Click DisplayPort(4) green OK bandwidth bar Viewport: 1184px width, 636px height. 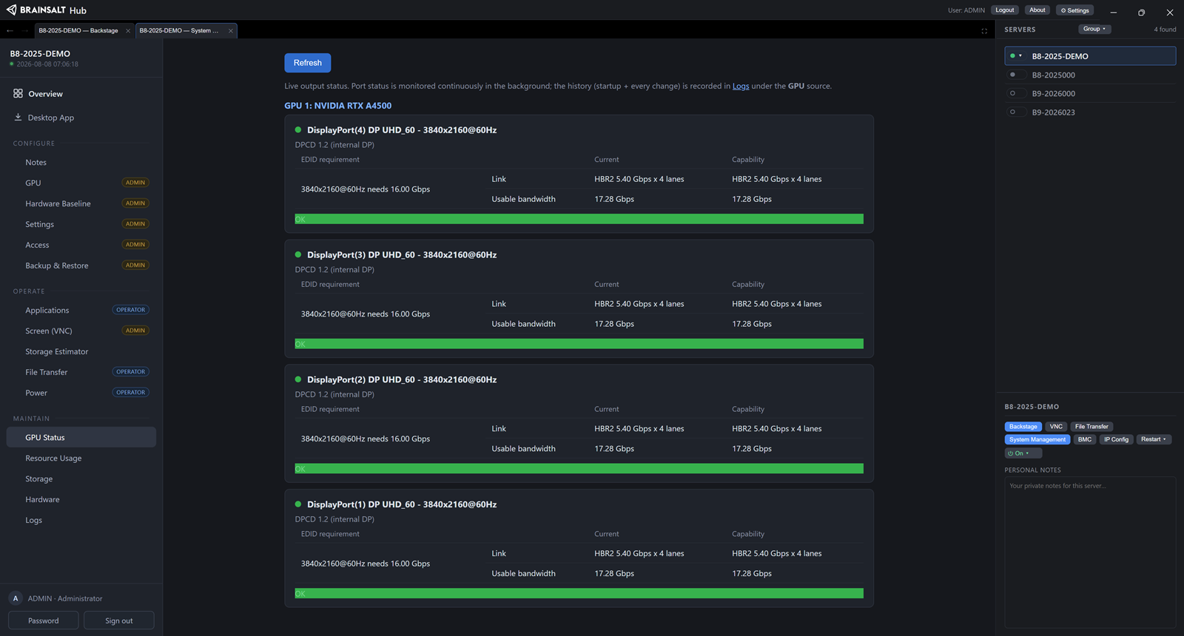(579, 219)
